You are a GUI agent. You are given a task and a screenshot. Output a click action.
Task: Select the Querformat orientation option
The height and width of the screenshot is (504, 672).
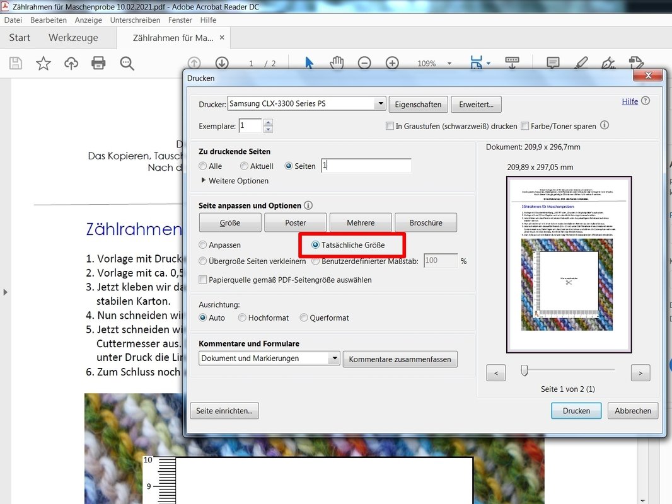click(x=304, y=318)
